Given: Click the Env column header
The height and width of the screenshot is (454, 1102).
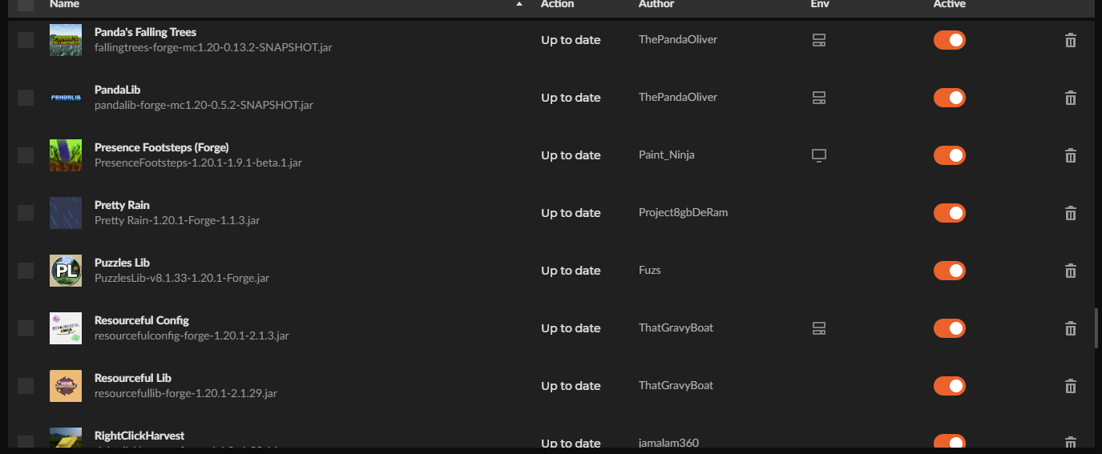Looking at the screenshot, I should coord(819,5).
